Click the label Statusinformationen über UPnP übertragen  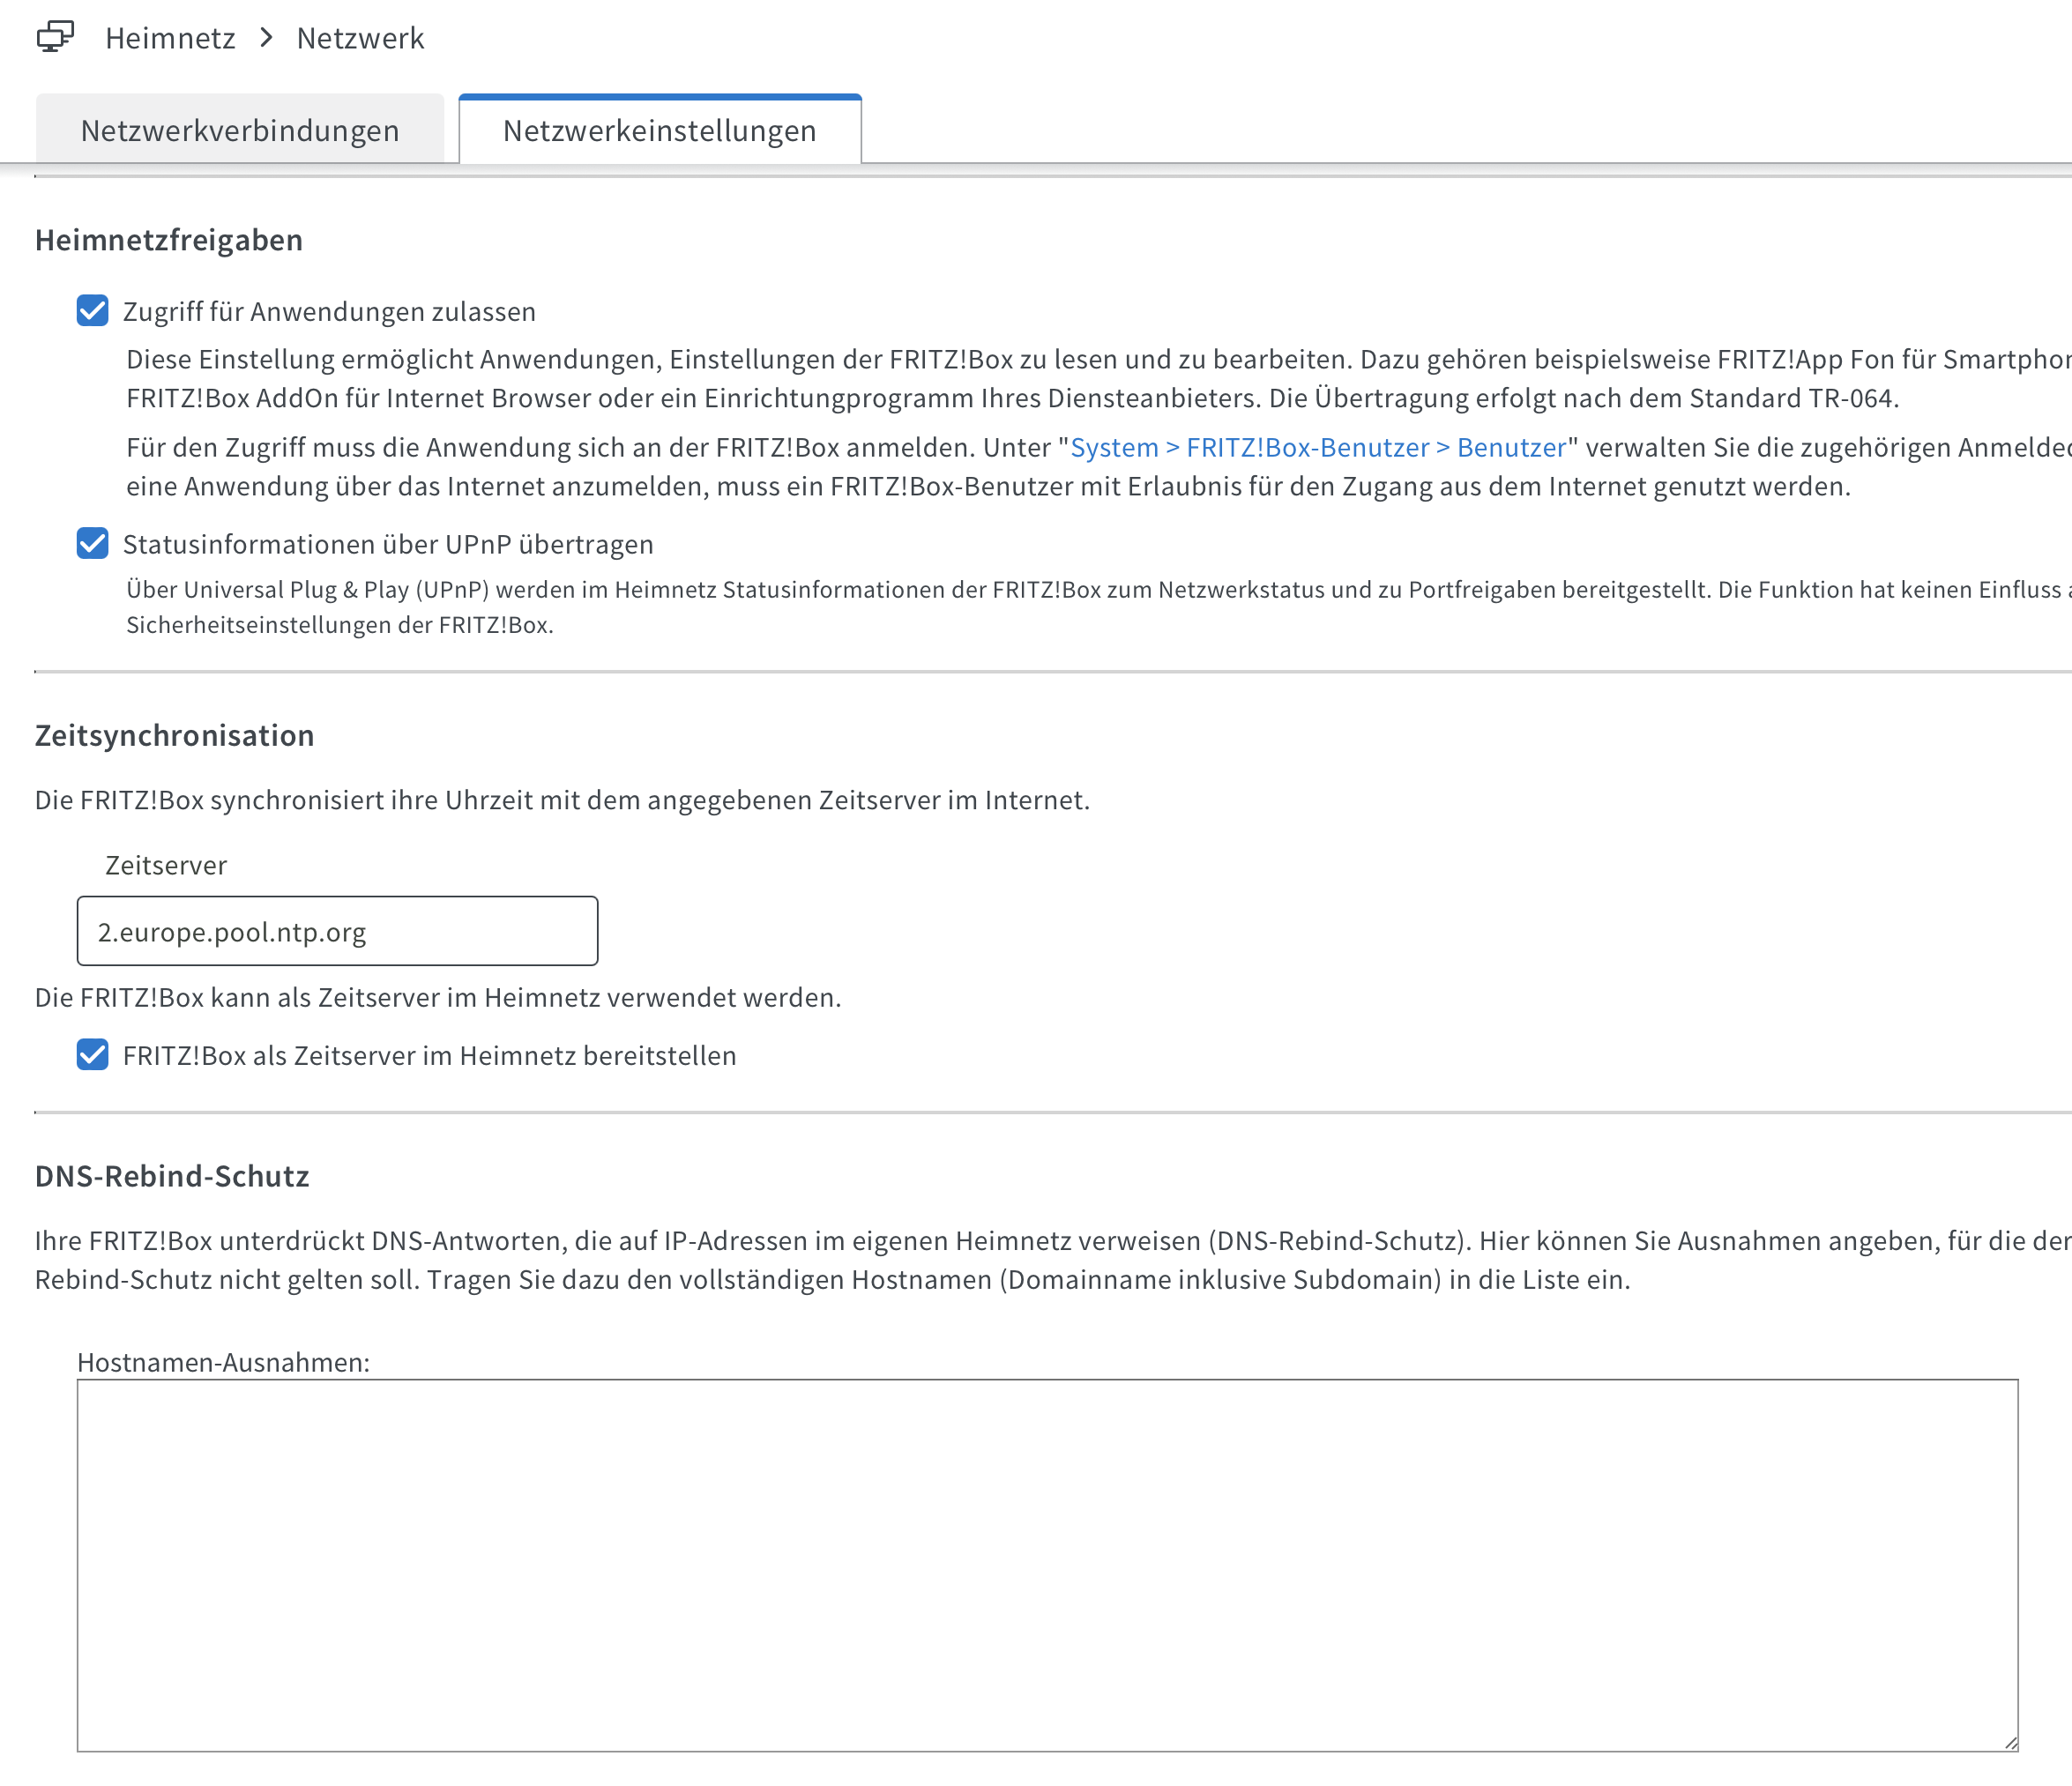[388, 544]
